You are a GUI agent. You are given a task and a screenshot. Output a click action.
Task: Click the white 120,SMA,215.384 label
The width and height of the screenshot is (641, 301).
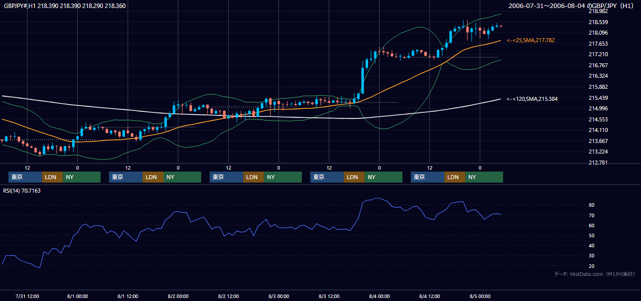[x=532, y=99]
